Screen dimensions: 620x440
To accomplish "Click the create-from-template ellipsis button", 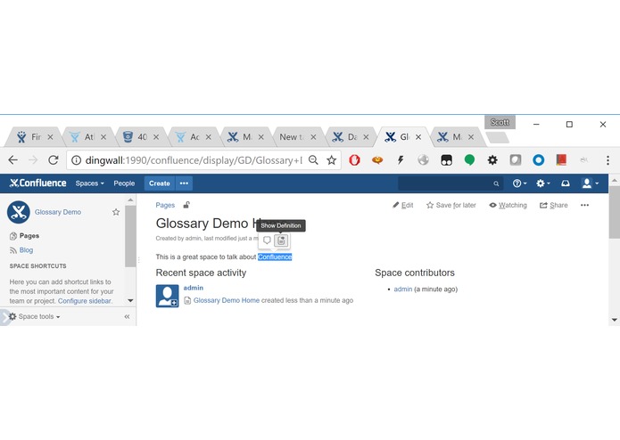I will pyautogui.click(x=184, y=183).
